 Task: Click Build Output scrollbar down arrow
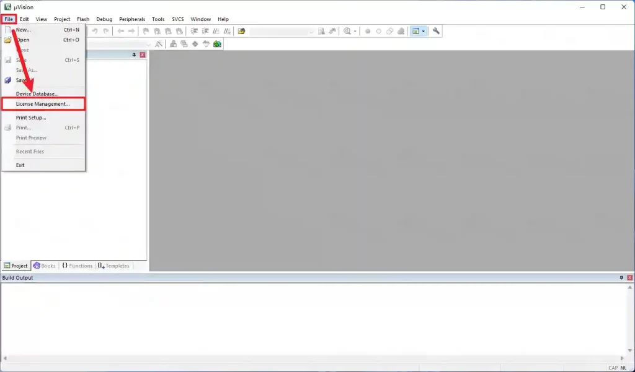click(630, 350)
